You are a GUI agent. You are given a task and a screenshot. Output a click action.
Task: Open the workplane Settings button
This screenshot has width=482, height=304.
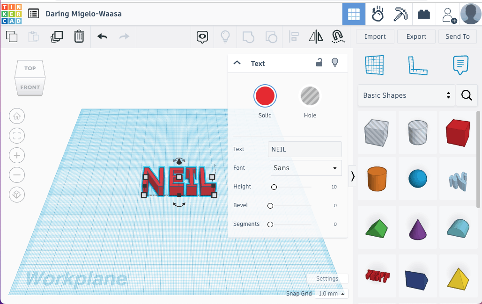[x=327, y=279]
